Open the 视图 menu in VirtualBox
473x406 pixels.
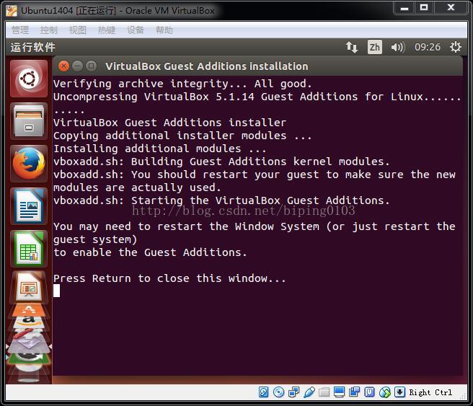78,30
